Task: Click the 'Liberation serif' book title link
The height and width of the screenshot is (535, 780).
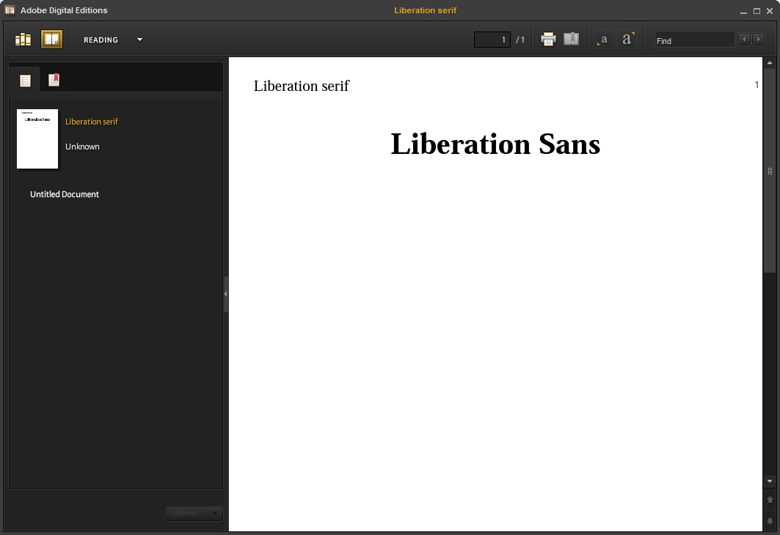Action: (92, 122)
